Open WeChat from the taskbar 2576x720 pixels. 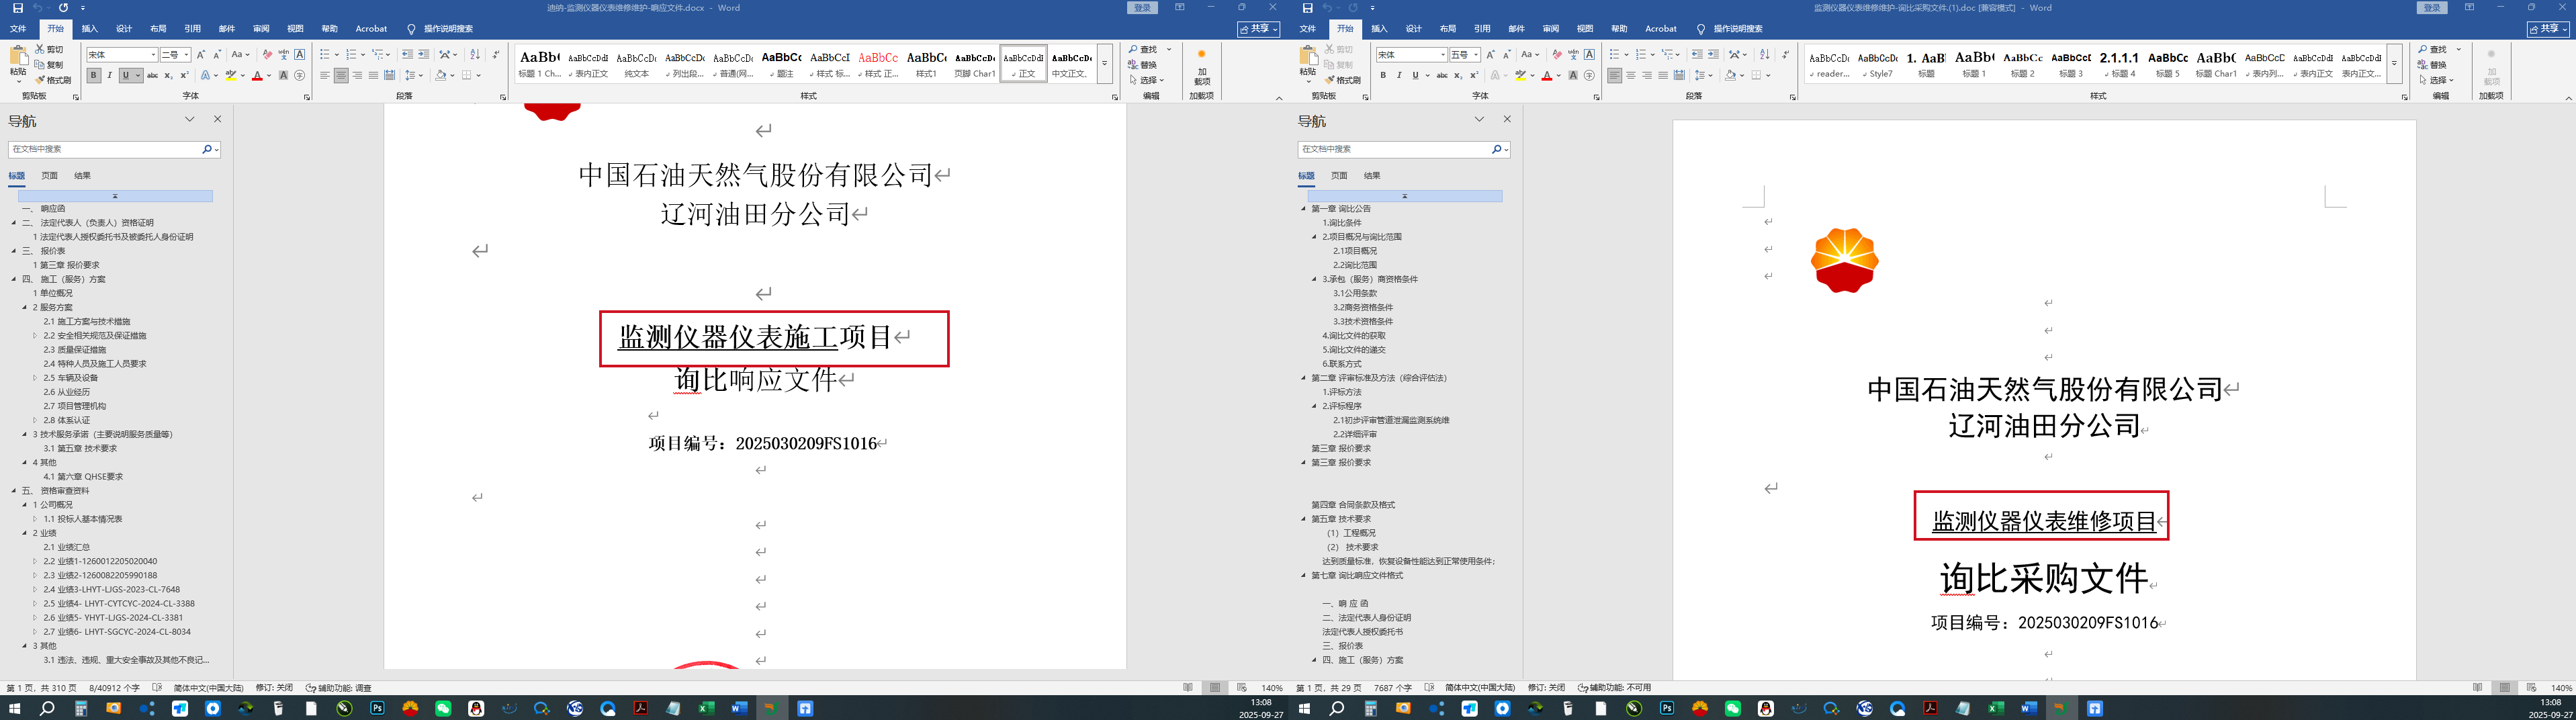click(443, 708)
